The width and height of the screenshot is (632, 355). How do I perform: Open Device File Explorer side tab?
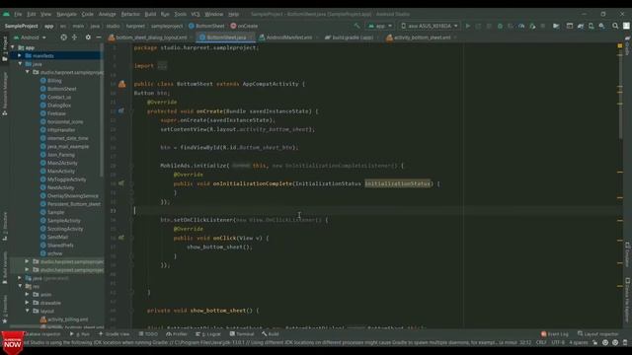pos(628,300)
